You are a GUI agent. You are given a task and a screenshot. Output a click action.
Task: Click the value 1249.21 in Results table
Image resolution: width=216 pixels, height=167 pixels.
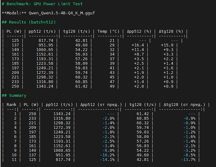tap(45, 68)
